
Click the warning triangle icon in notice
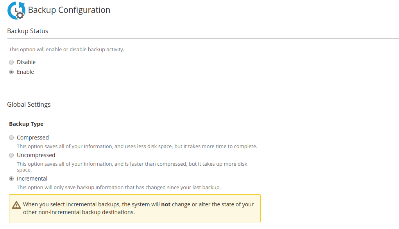point(16,205)
